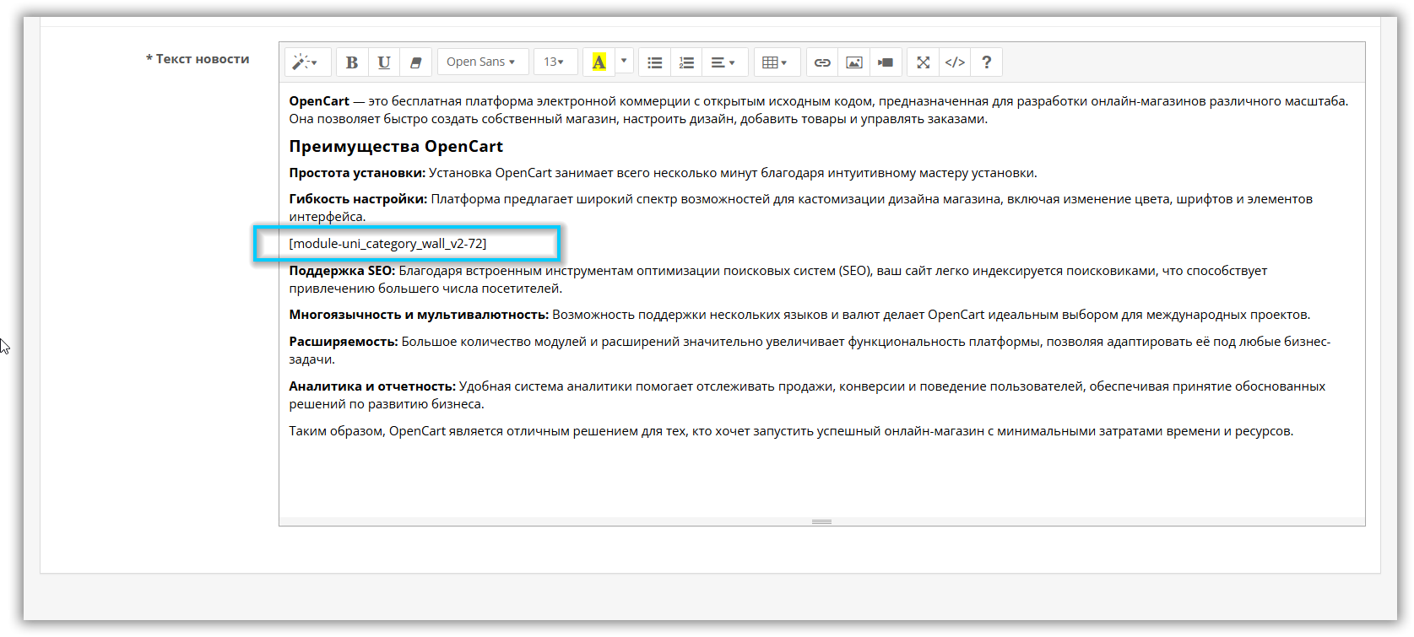
Task: Open editor help question mark
Action: [987, 62]
